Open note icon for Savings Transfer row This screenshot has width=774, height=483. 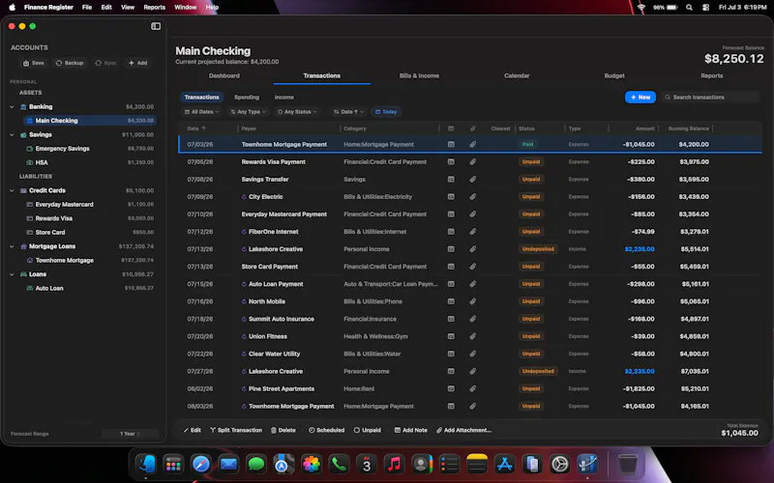pyautogui.click(x=451, y=180)
